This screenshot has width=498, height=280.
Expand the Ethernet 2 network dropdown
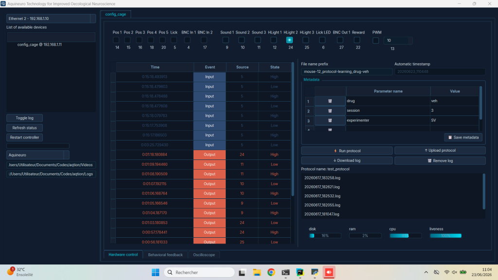coord(93,19)
